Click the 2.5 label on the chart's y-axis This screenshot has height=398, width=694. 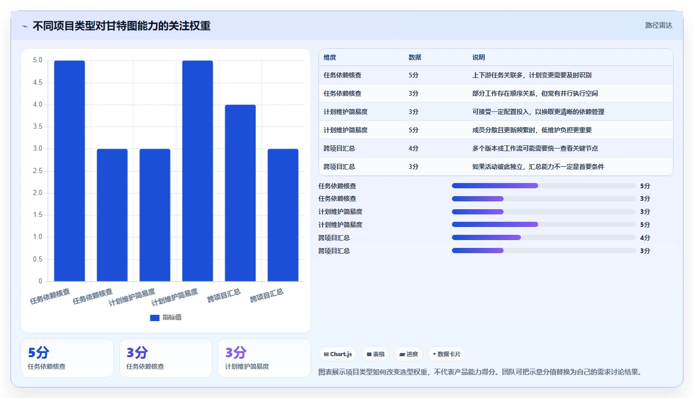point(38,171)
